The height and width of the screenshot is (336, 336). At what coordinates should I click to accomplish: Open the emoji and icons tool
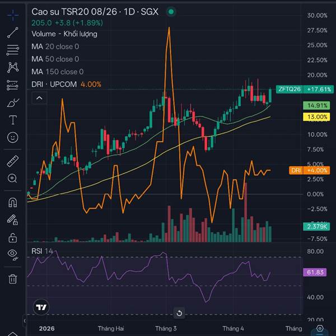[13, 137]
